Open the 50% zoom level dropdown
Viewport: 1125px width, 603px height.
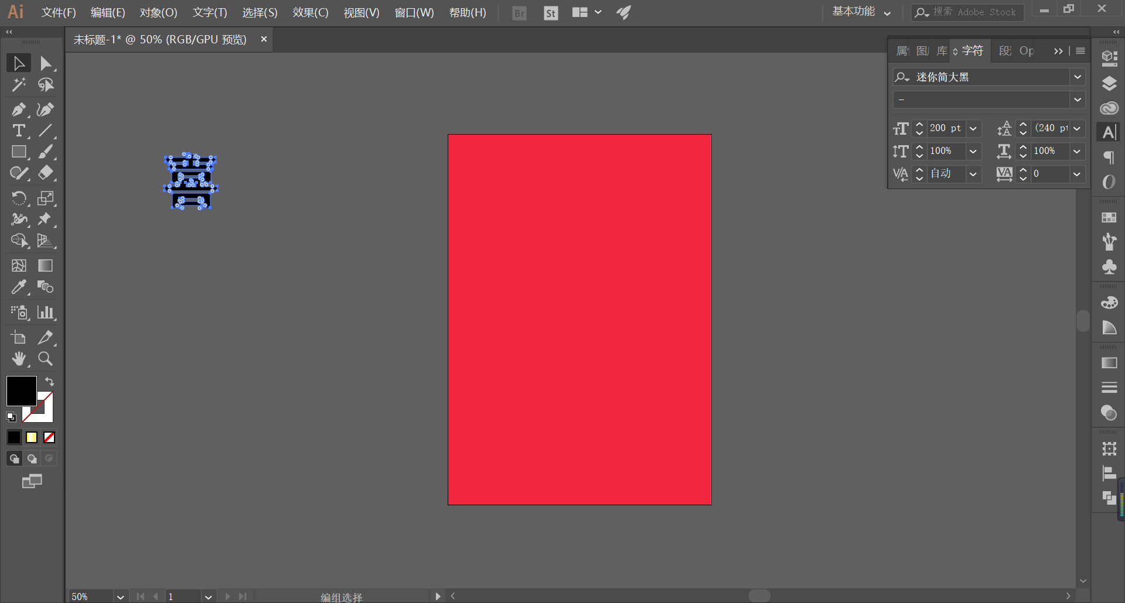tap(120, 597)
